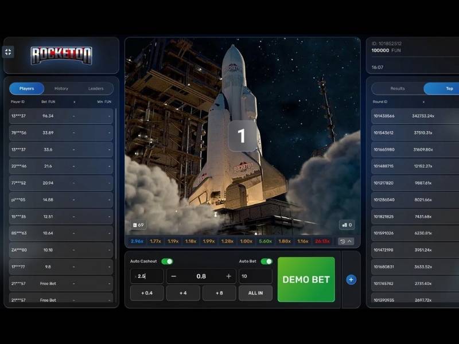459x344 pixels.
Task: Click the countdown number 1 overlay
Action: pos(242,136)
